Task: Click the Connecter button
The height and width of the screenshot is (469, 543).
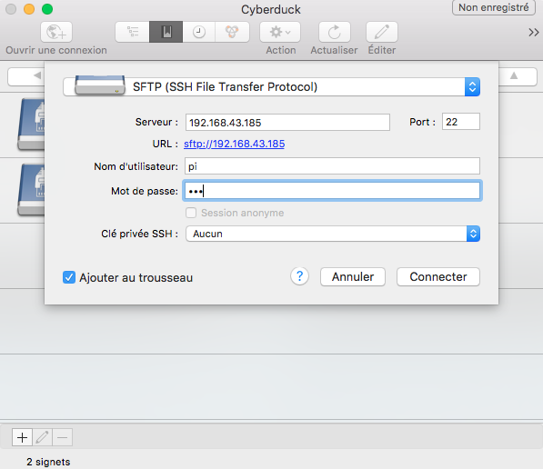Action: coord(438,276)
